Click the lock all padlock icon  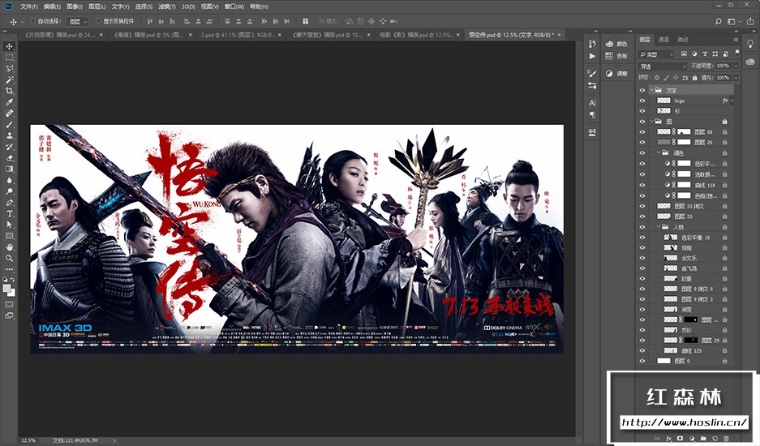tap(694, 78)
